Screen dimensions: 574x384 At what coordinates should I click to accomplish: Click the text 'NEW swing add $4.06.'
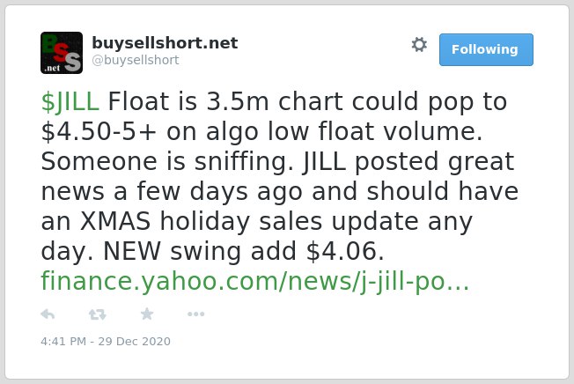(x=244, y=252)
